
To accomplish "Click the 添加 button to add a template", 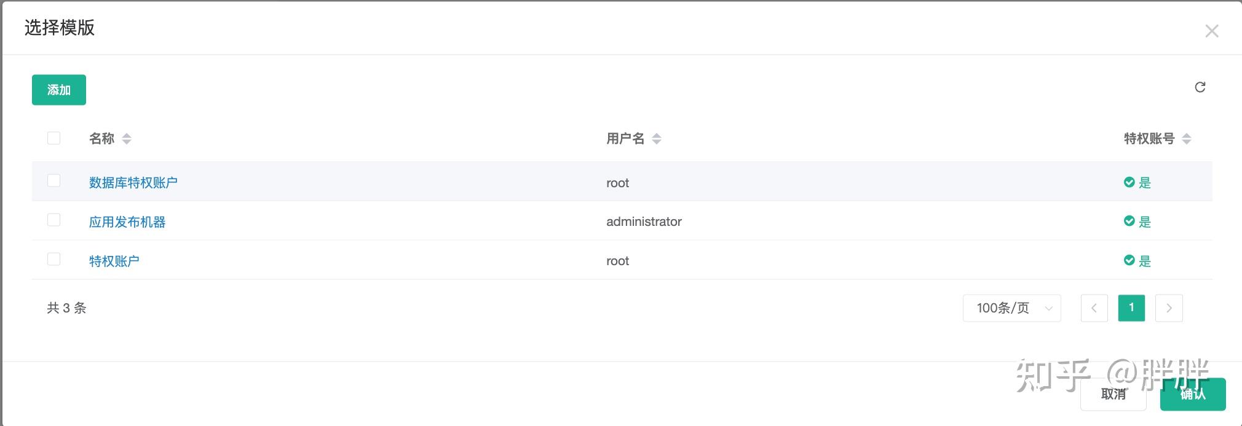I will (x=58, y=90).
